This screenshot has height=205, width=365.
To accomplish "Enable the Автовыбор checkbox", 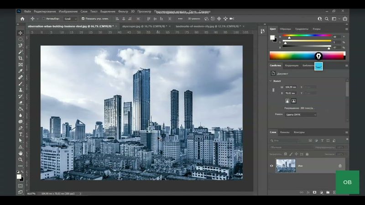I will pos(44,19).
